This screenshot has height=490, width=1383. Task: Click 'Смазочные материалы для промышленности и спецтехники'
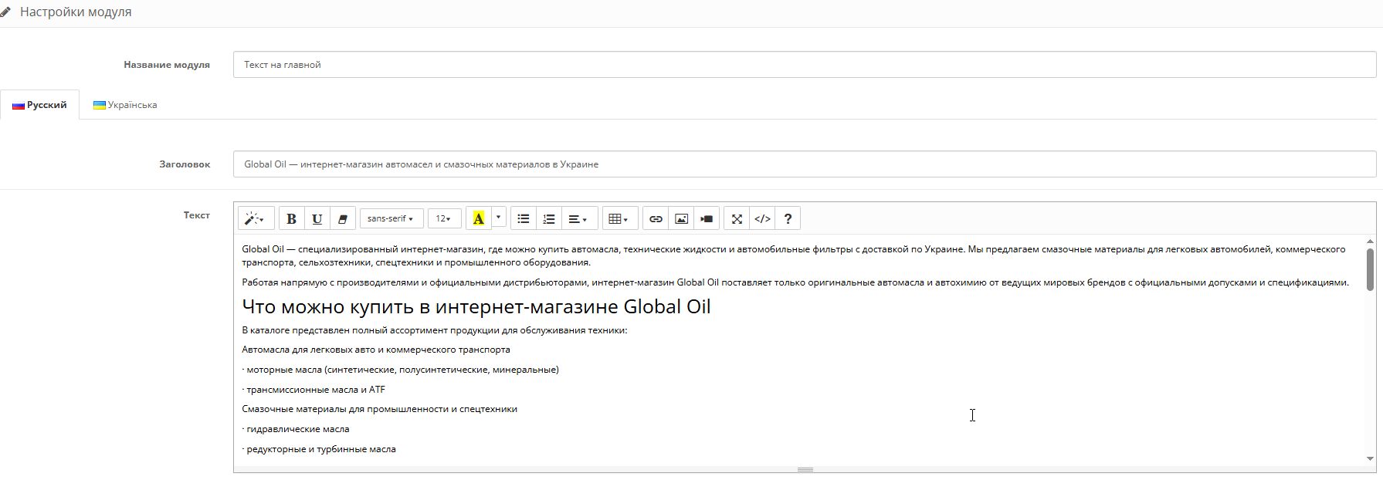(379, 409)
